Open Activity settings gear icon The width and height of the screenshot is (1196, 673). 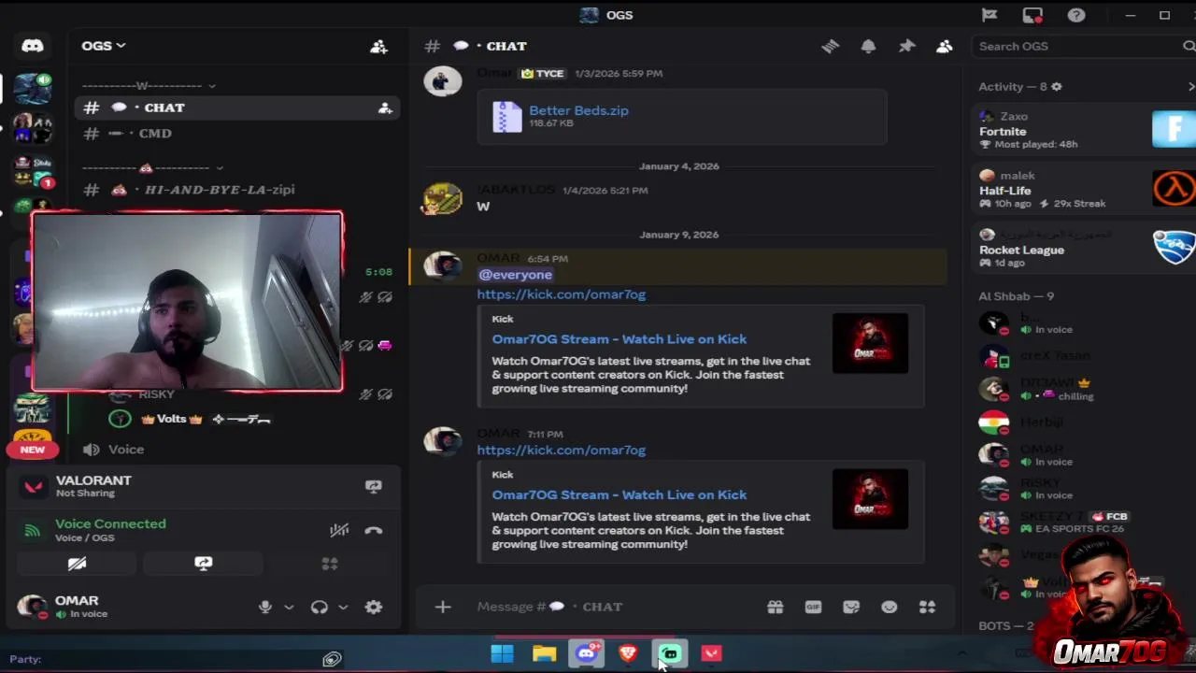(1056, 87)
